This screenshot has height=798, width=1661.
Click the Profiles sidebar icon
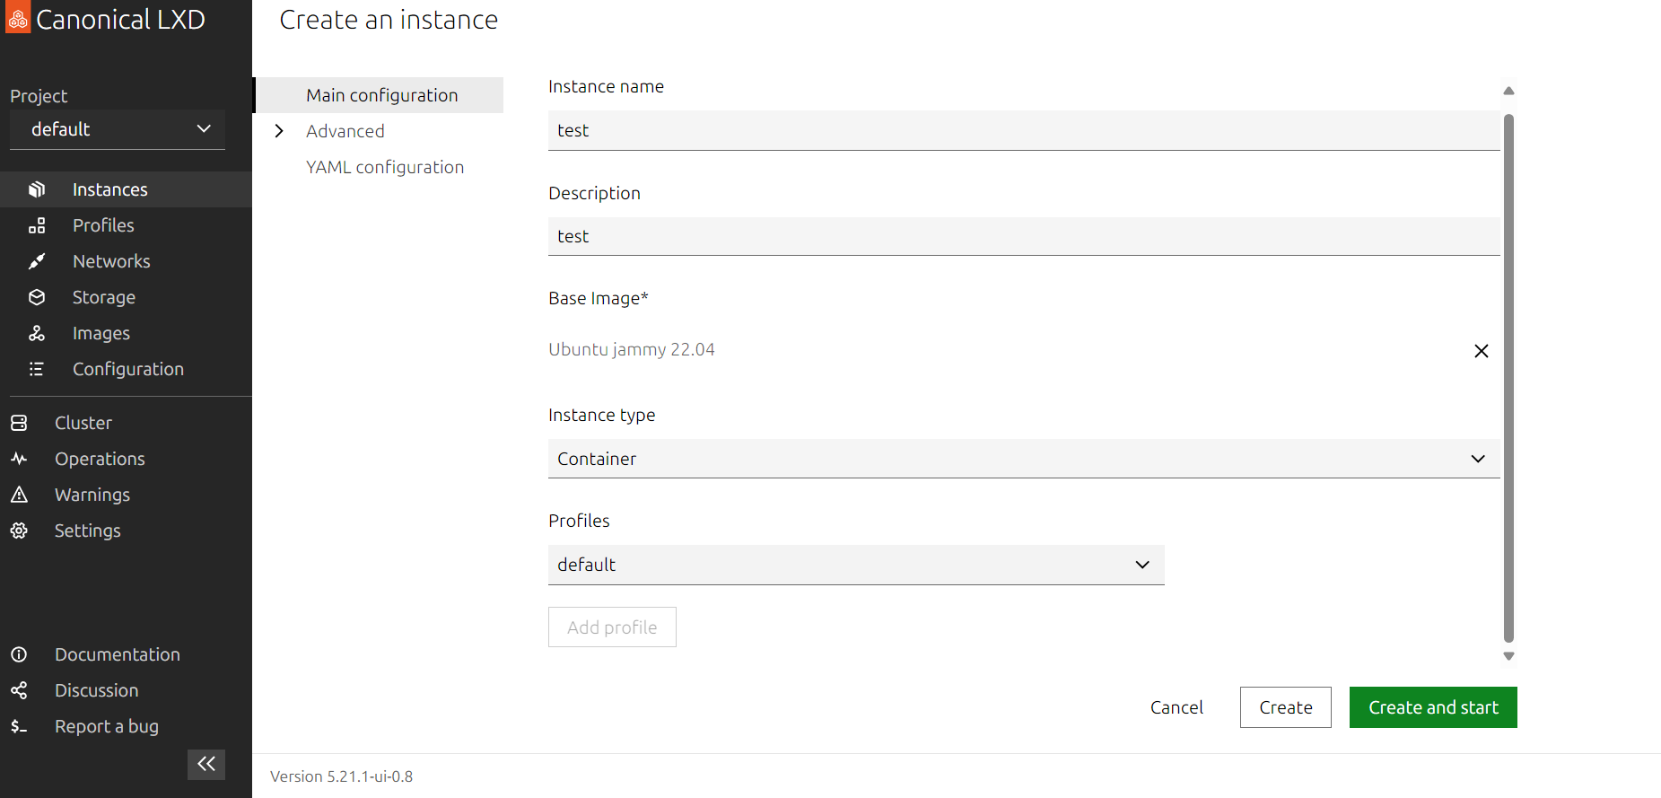pyautogui.click(x=37, y=225)
